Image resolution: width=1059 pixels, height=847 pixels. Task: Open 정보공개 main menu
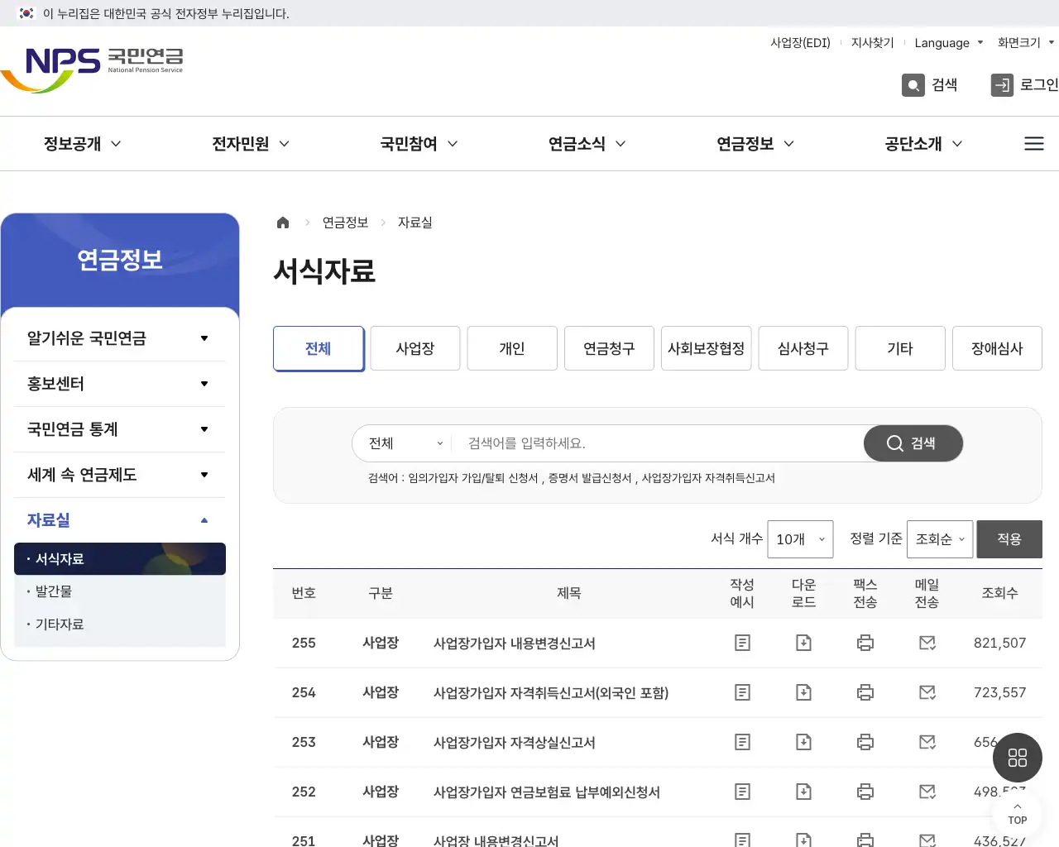point(82,144)
